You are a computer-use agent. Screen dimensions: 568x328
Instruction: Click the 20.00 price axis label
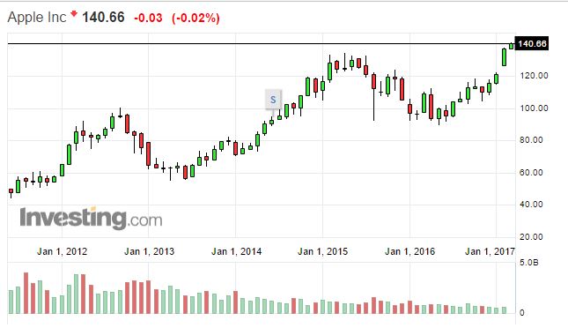531,237
